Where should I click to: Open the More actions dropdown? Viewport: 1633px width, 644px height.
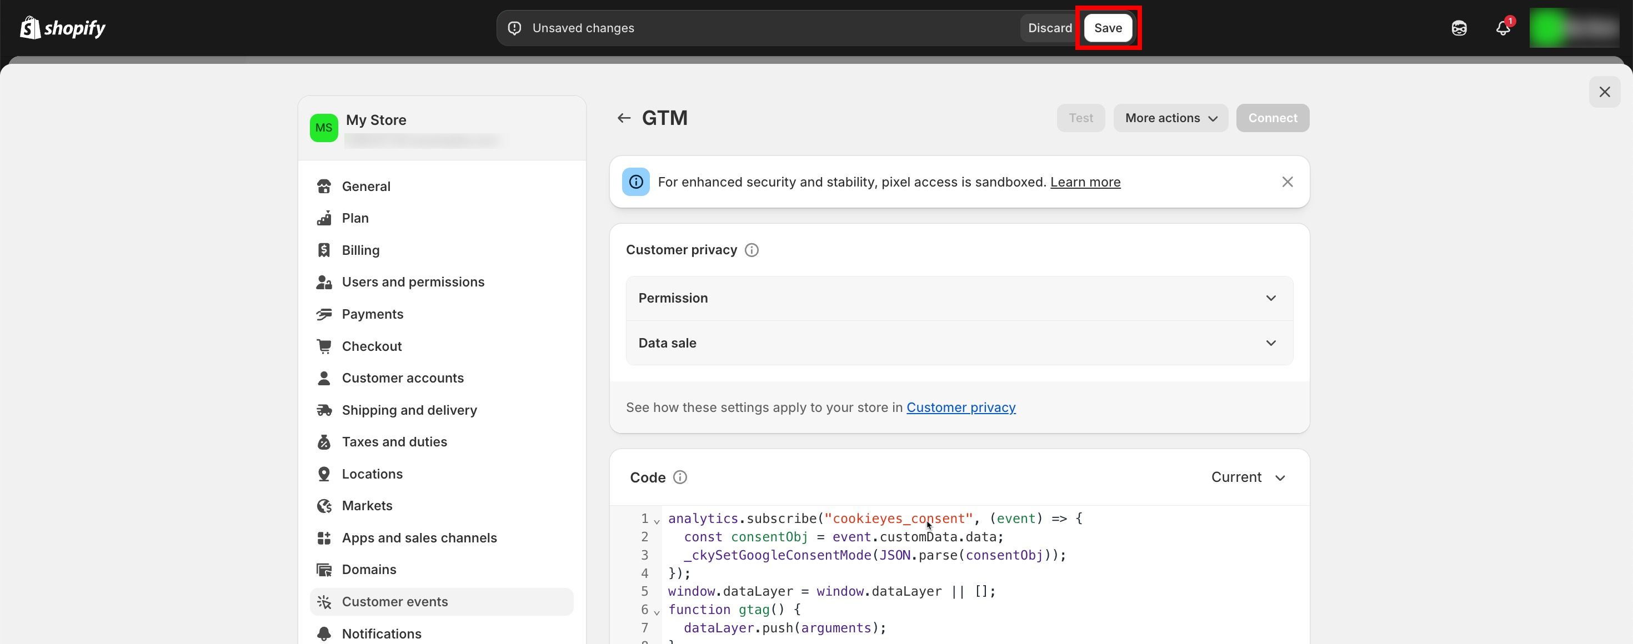pyautogui.click(x=1170, y=118)
